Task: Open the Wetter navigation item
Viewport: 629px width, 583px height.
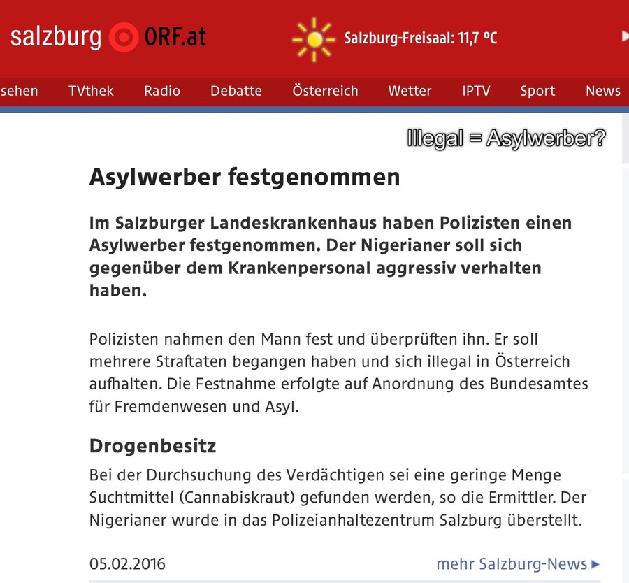Action: (410, 91)
